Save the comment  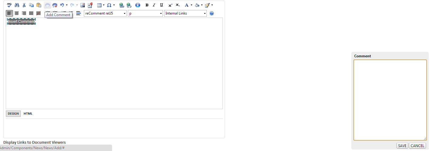[x=402, y=146]
